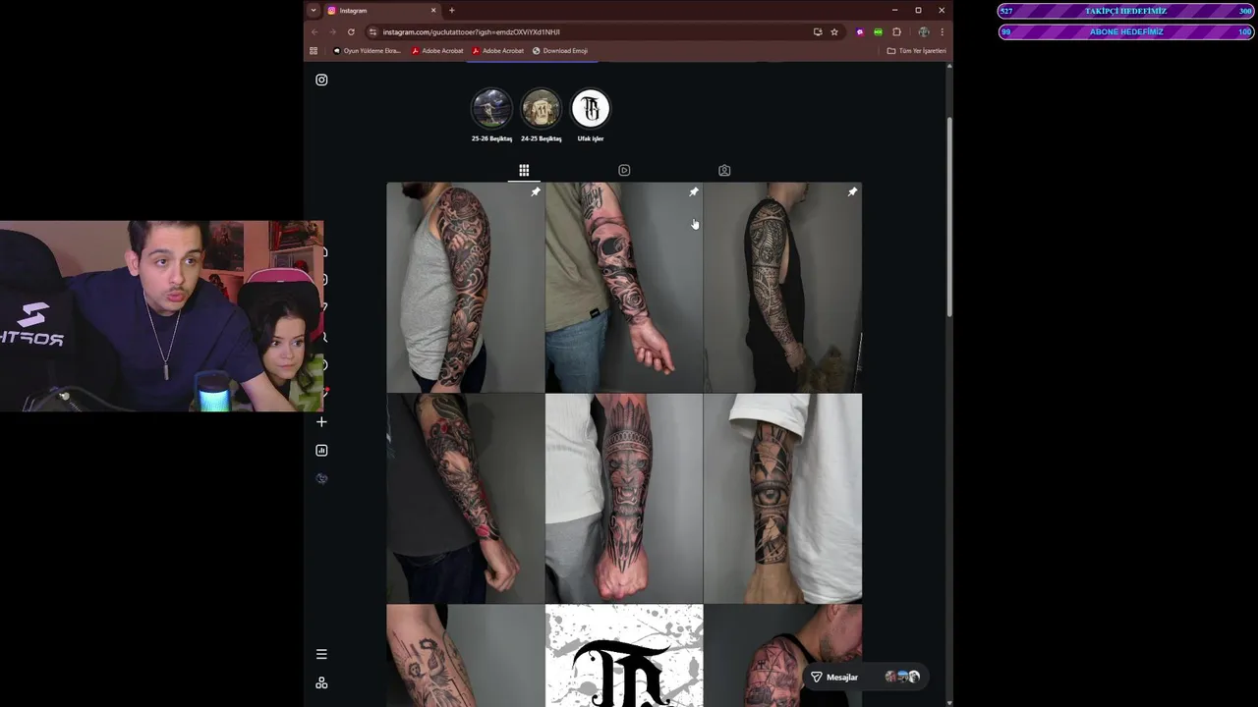
Task: Reload the Instagram page
Action: pos(351,32)
